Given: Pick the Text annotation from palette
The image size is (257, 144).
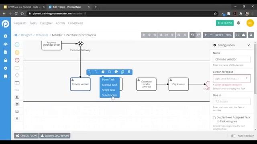Looking at the screenshot, I should [x=17, y=90].
